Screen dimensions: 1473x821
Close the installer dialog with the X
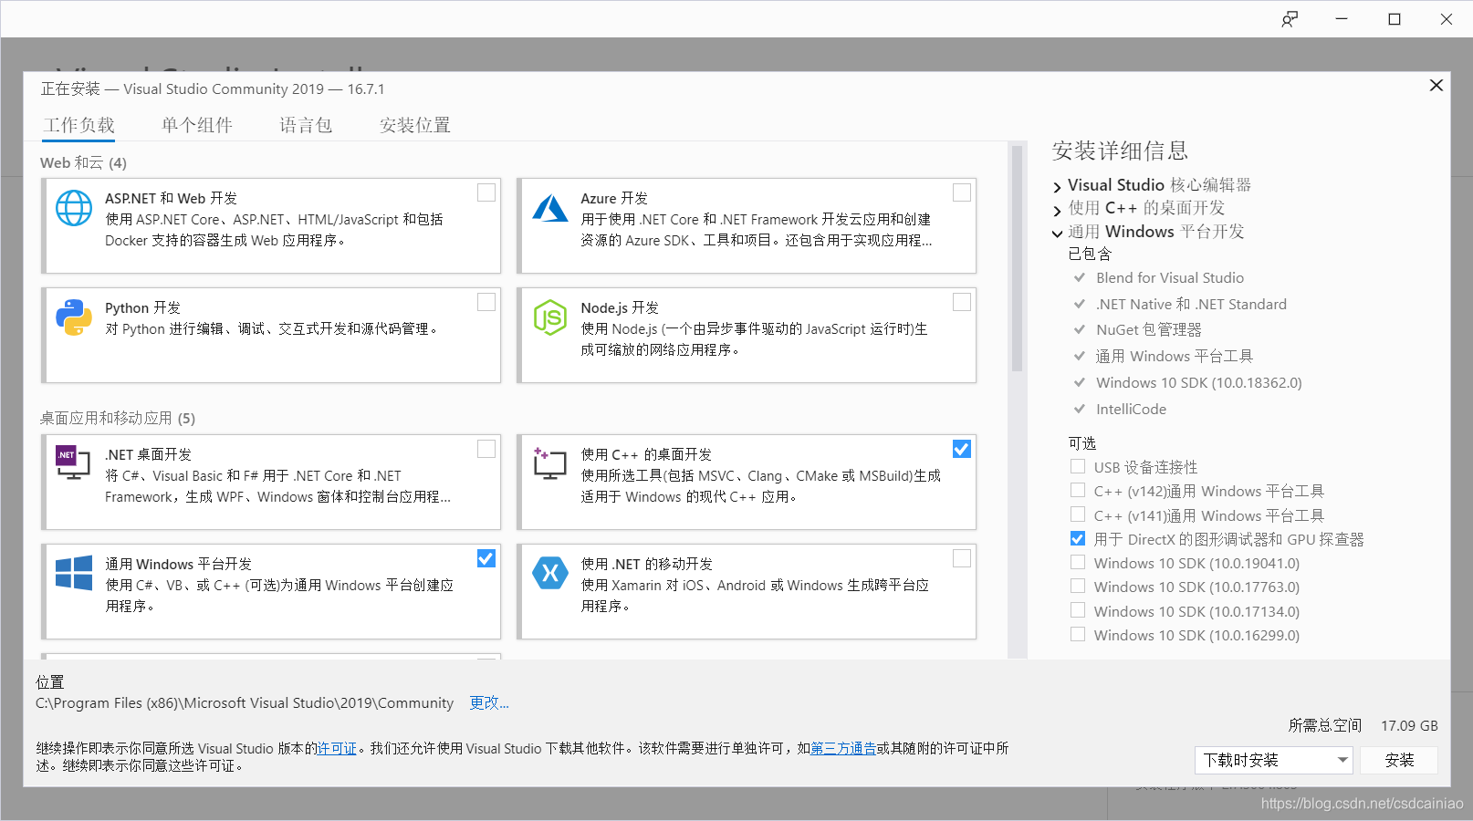click(x=1436, y=85)
